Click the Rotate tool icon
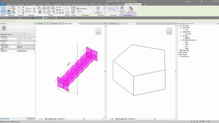This screenshot has height=123, width=219. click(49, 12)
